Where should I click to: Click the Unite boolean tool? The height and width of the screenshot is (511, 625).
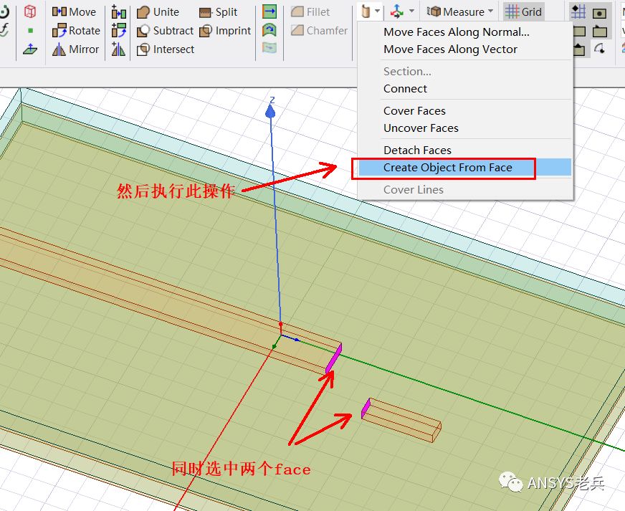click(158, 12)
